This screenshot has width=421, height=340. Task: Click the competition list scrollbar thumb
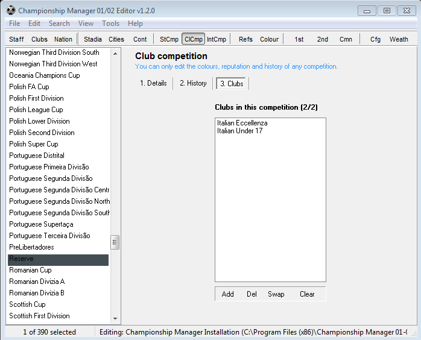click(x=115, y=242)
